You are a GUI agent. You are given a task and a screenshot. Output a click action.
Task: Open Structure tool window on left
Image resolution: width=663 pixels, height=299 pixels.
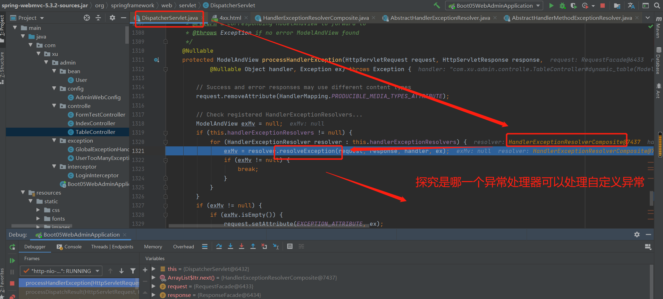point(2,68)
